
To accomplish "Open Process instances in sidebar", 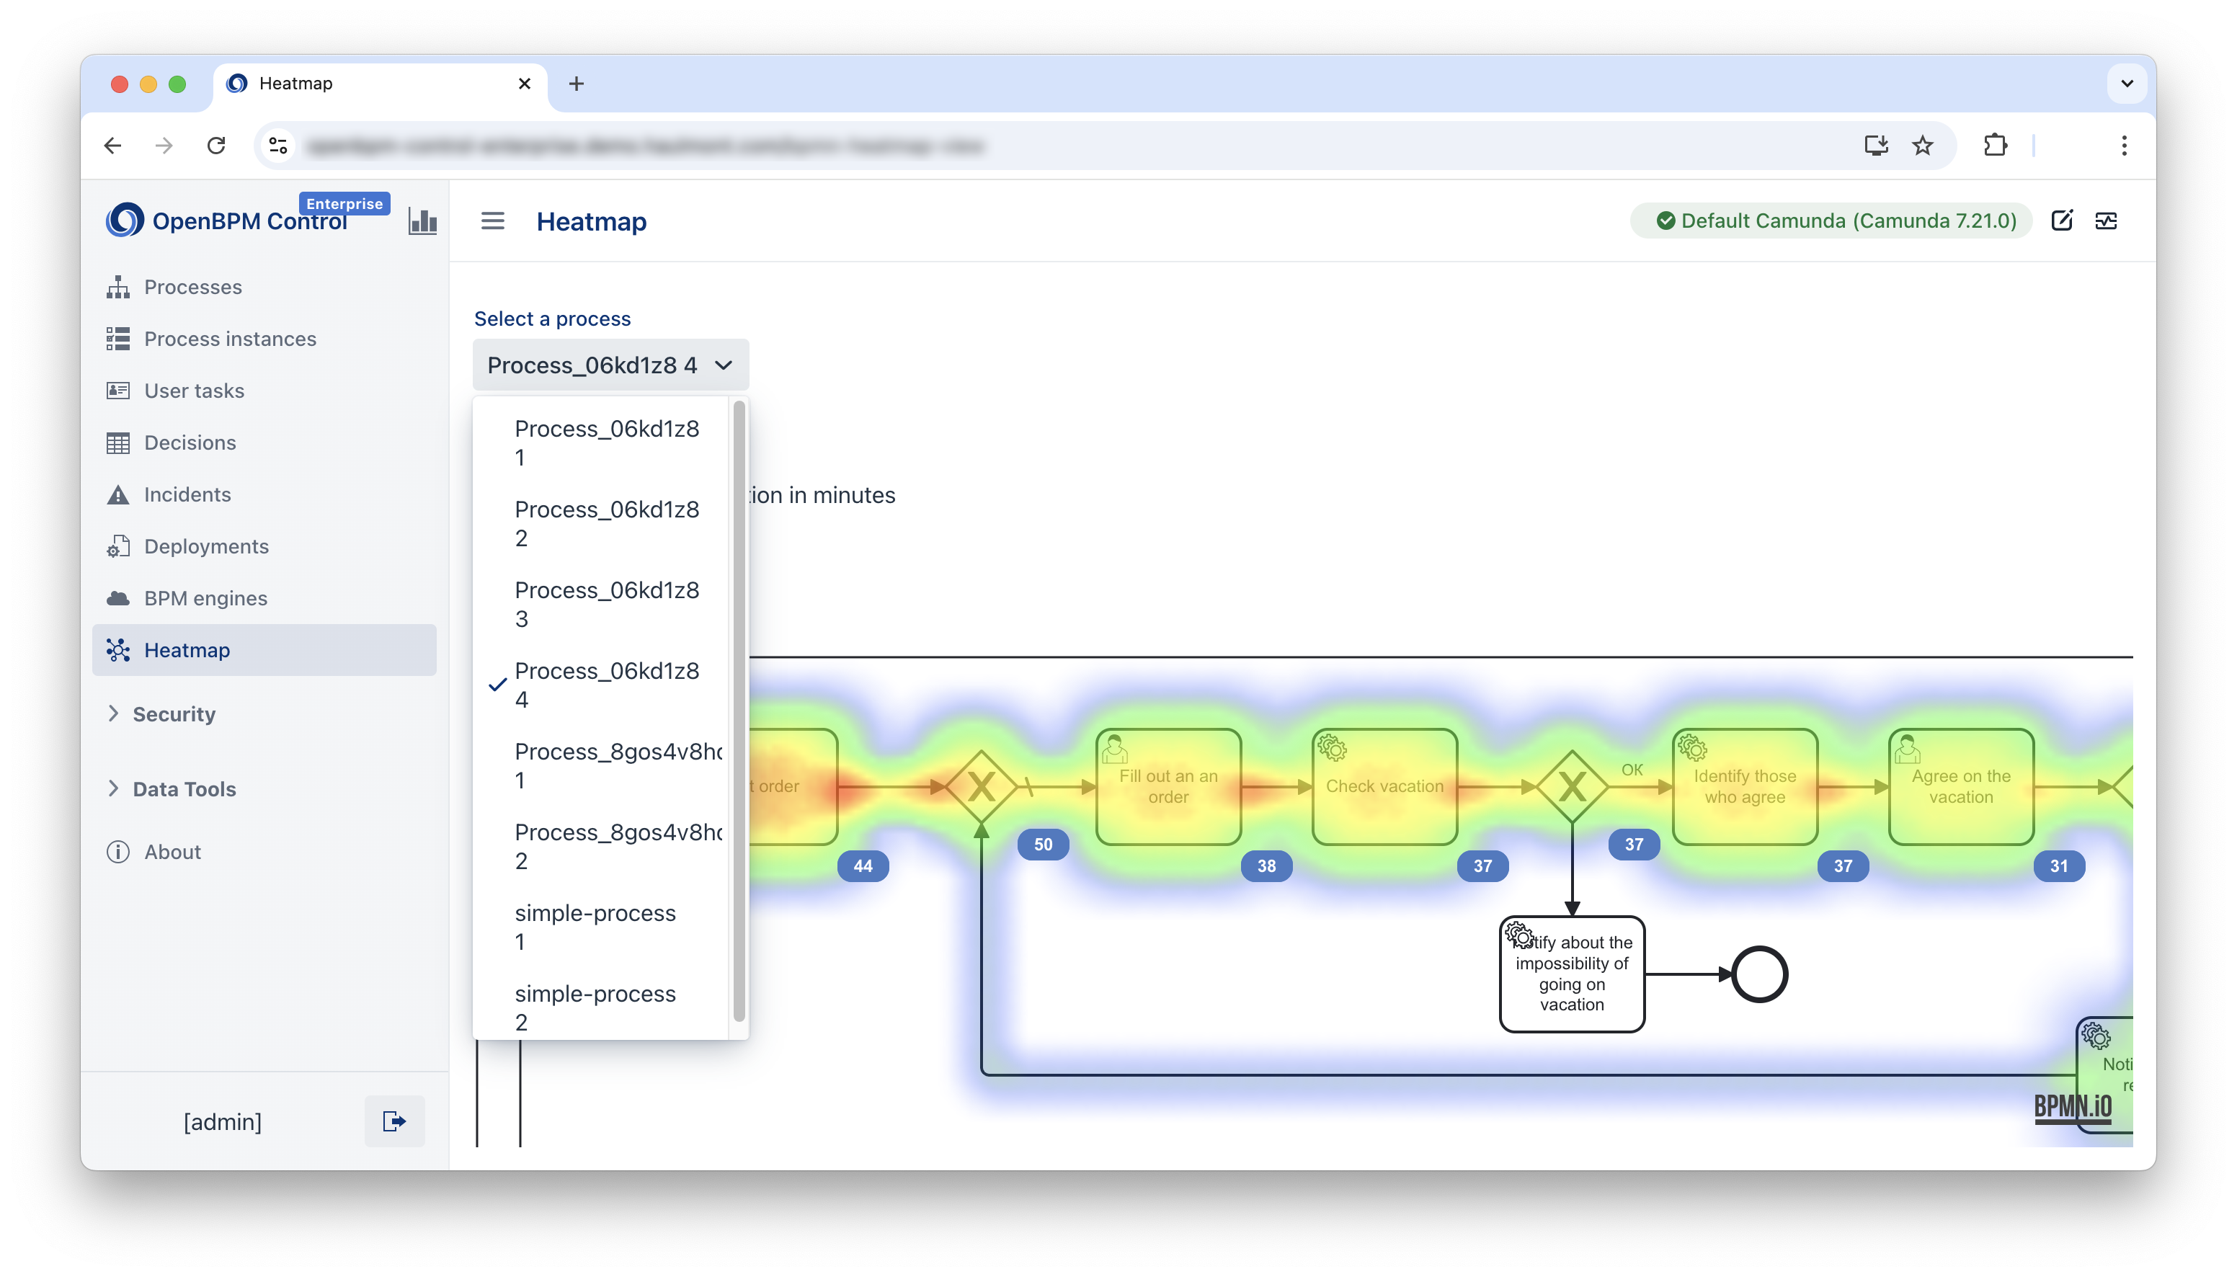I will point(230,339).
